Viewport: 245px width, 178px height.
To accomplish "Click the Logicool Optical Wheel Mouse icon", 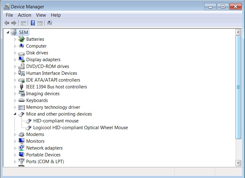I will click(x=29, y=128).
